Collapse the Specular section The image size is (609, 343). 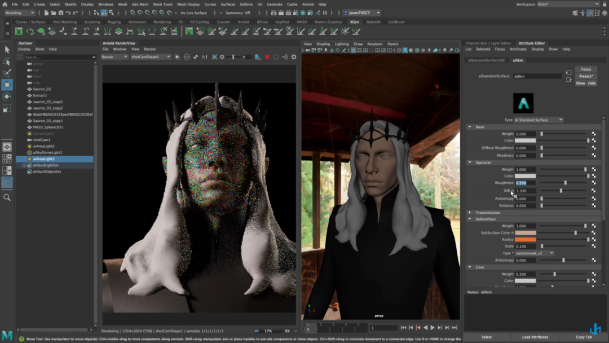[470, 162]
